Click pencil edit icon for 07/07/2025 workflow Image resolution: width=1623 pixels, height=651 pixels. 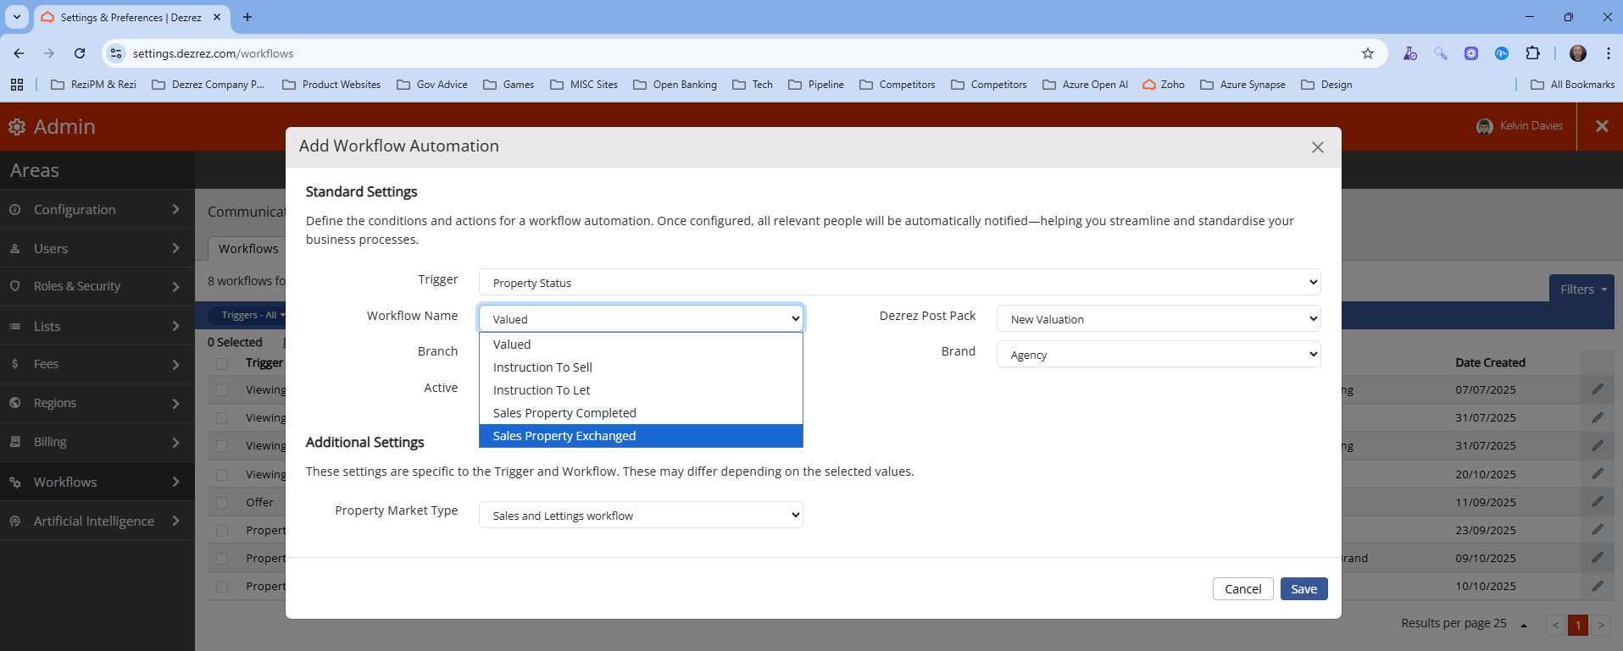coord(1597,389)
